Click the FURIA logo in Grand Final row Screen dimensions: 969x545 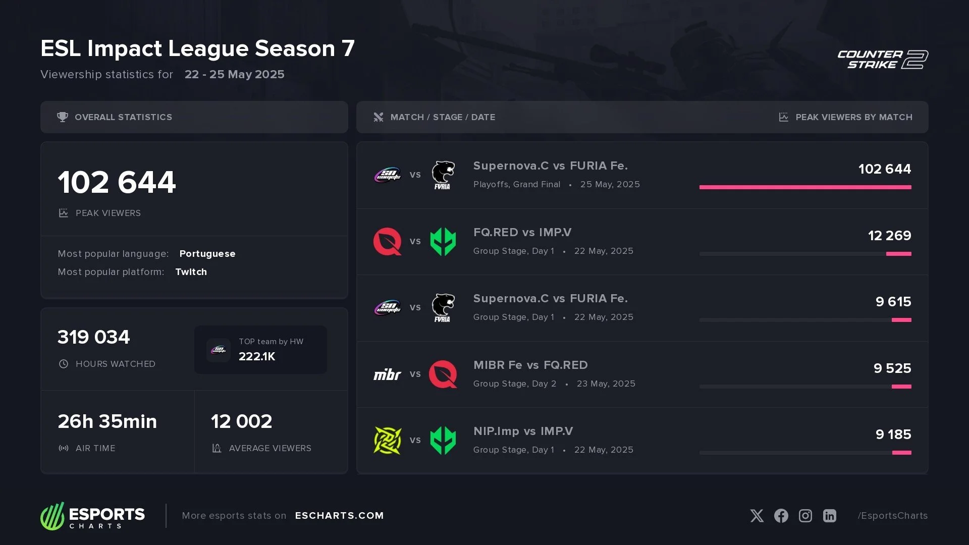[443, 175]
